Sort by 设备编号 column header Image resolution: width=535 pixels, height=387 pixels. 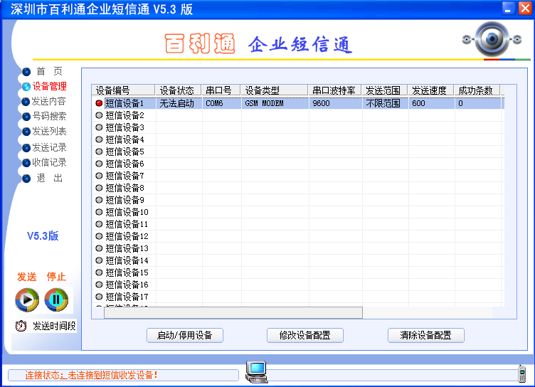click(x=123, y=90)
